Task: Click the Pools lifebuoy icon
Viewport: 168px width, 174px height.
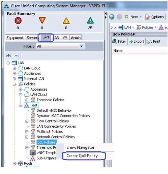Action: pyautogui.click(x=20, y=163)
